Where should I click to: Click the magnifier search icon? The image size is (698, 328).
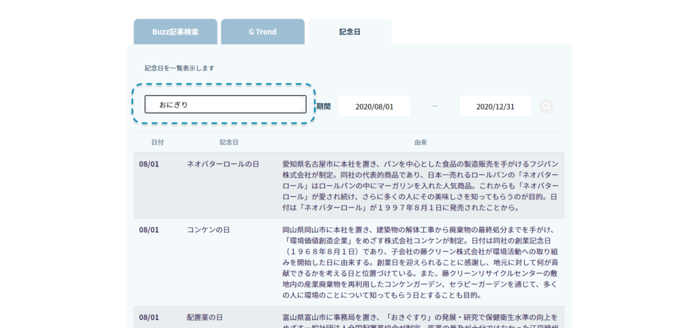546,106
